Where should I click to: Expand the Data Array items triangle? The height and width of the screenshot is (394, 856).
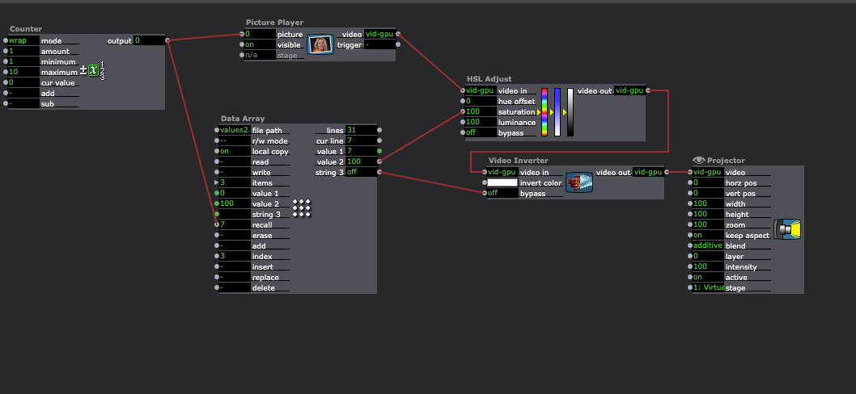click(222, 182)
